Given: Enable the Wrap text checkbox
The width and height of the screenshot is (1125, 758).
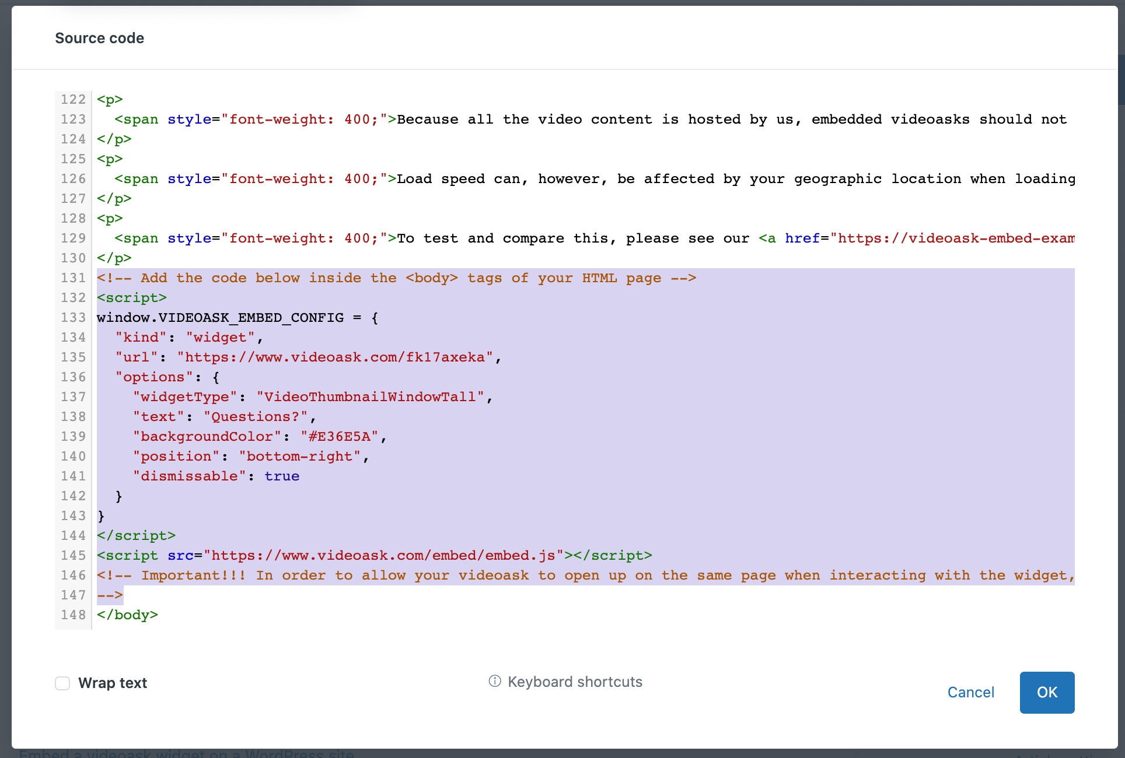Looking at the screenshot, I should tap(62, 683).
